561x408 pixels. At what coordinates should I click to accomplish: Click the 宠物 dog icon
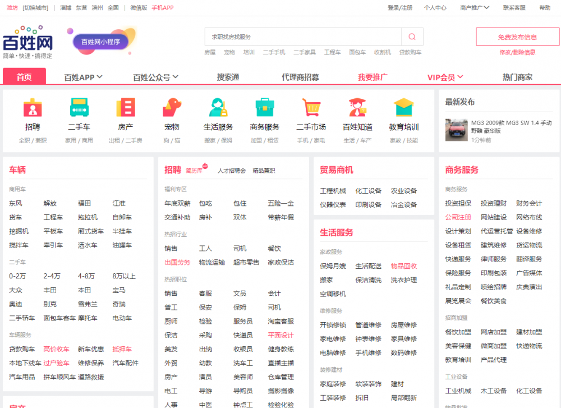pos(172,107)
